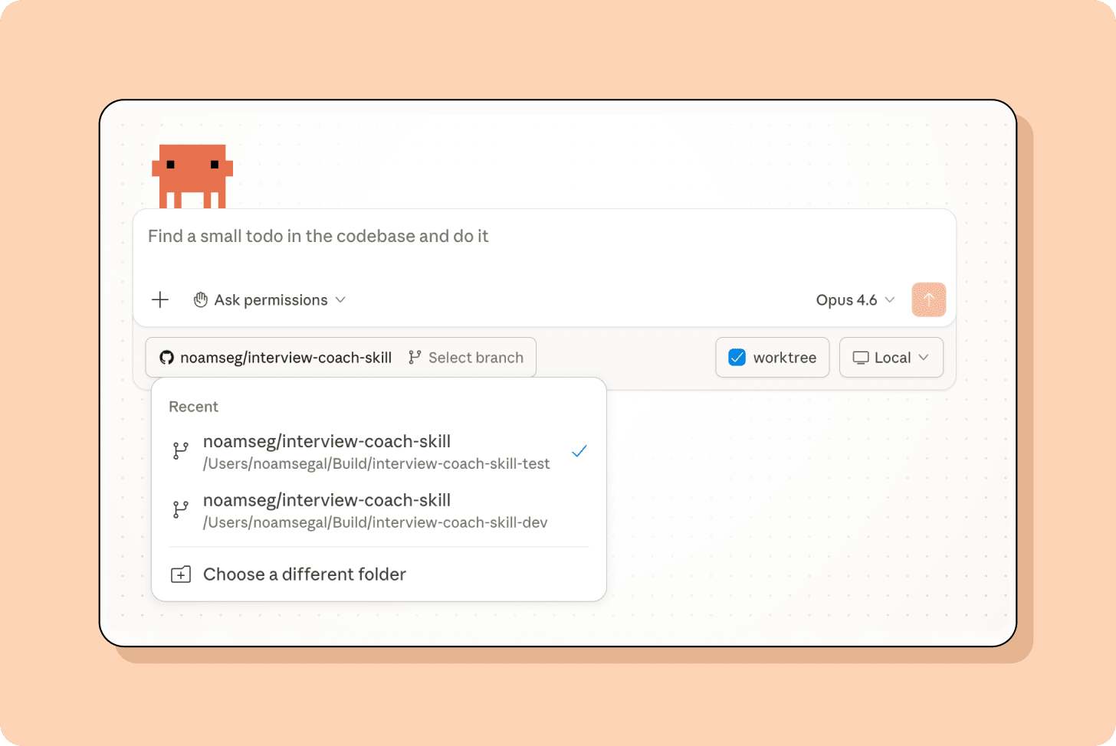Click chevron beside Opus 4.6
1116x746 pixels.
(x=890, y=299)
